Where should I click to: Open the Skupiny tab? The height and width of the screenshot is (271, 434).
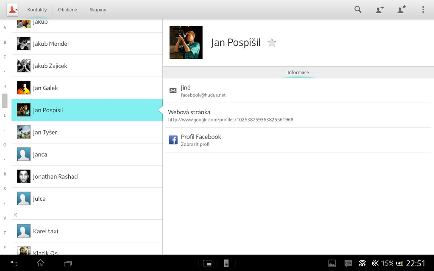[x=97, y=9]
